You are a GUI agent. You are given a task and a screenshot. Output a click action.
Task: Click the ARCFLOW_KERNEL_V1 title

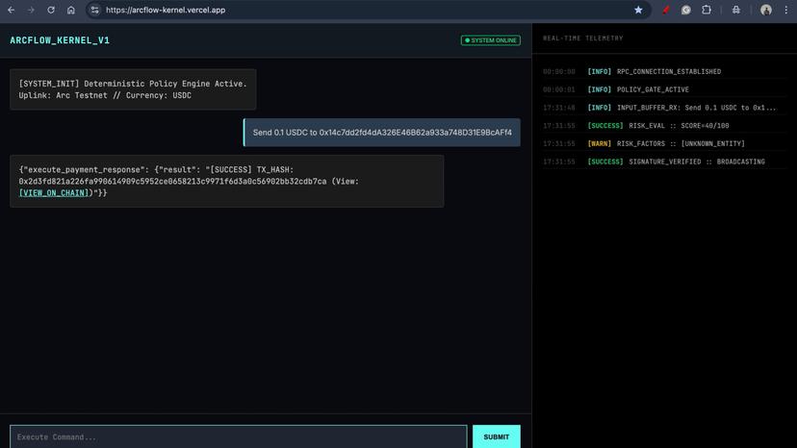coord(60,40)
